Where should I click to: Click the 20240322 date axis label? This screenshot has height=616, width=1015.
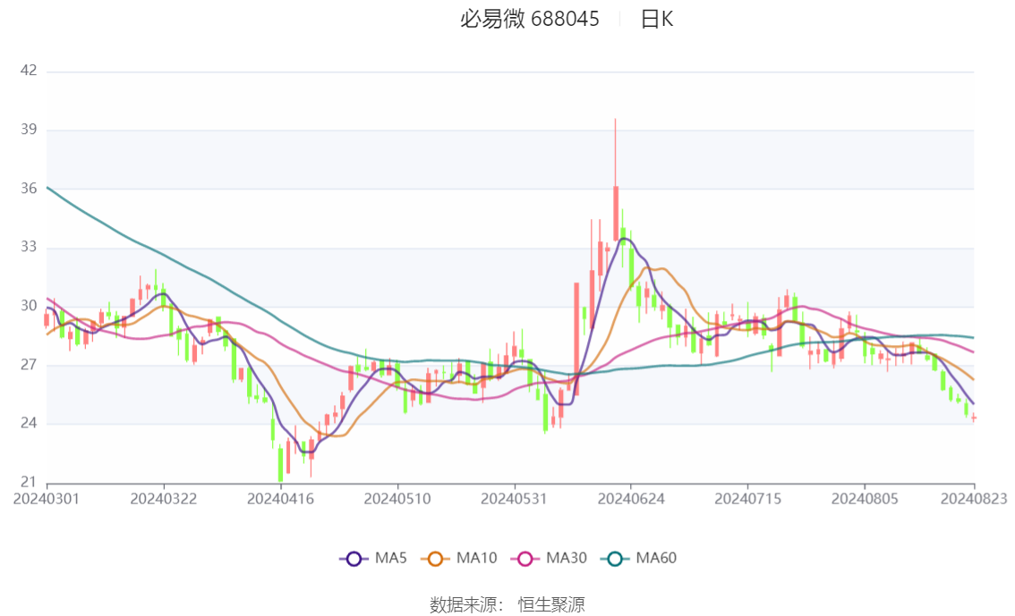[x=163, y=499]
